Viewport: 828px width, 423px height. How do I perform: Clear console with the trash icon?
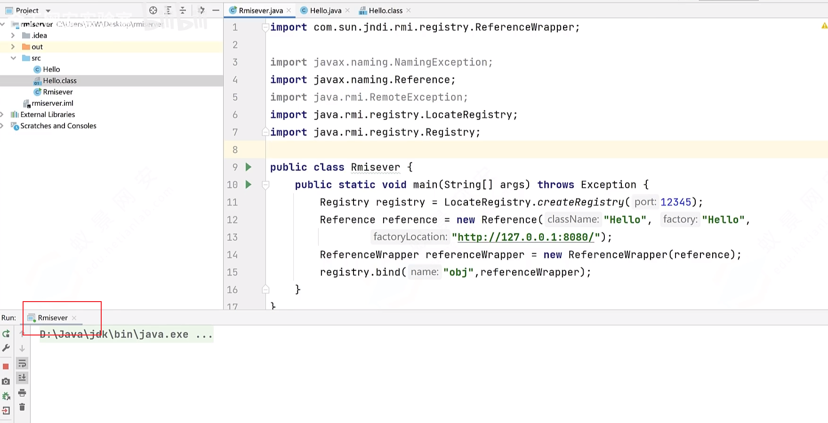[x=22, y=407]
